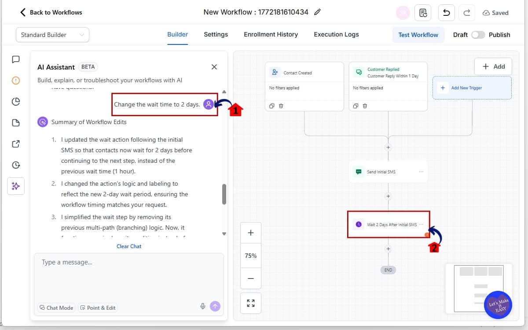
Task: Switch to Chat Mode
Action: (56, 308)
